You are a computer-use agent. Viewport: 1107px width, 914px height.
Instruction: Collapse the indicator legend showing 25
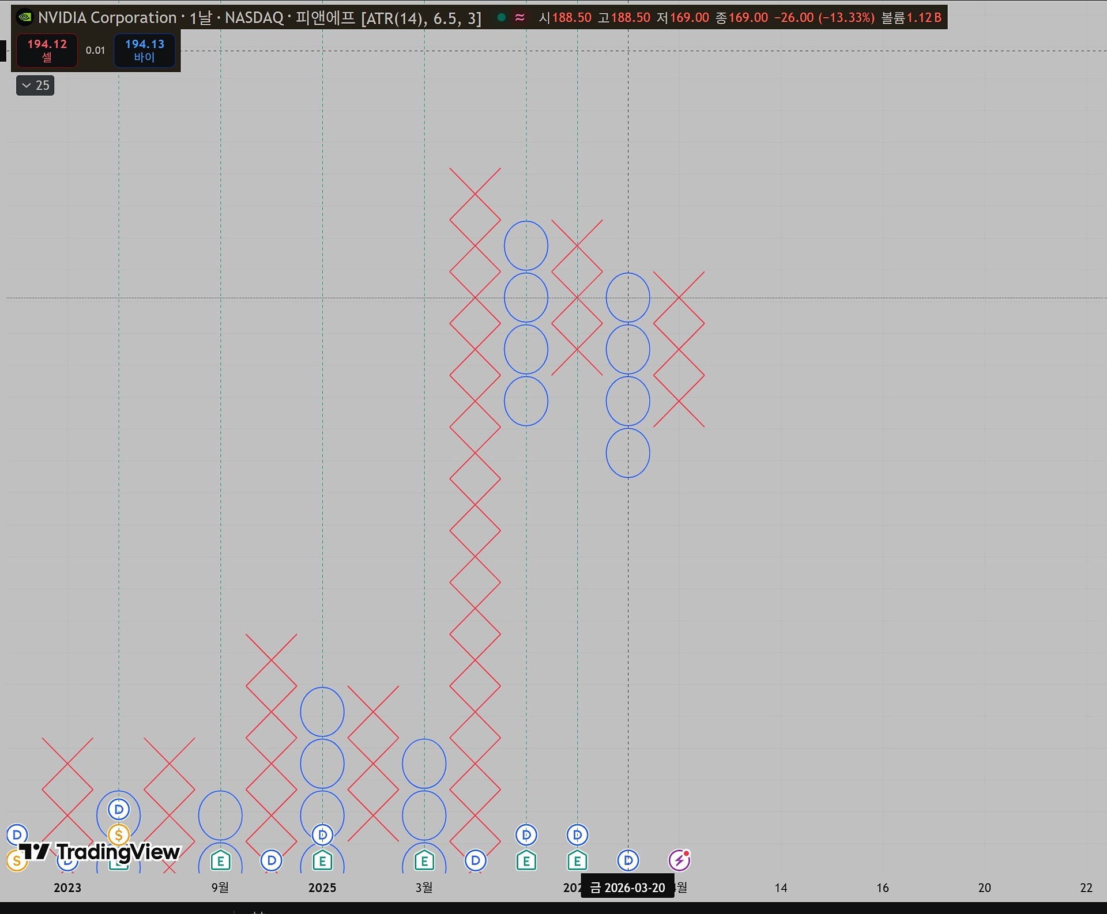pyautogui.click(x=35, y=85)
